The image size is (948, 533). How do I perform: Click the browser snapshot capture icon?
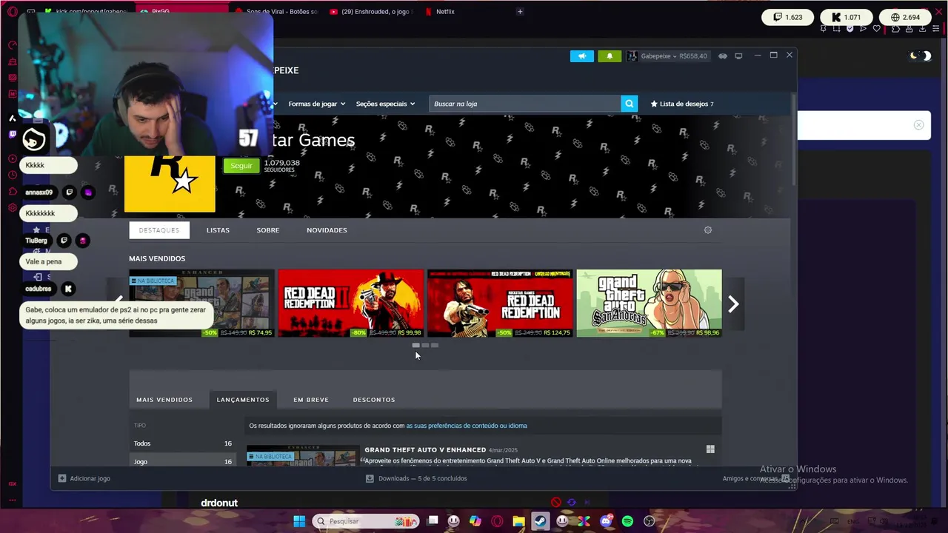coord(836,29)
